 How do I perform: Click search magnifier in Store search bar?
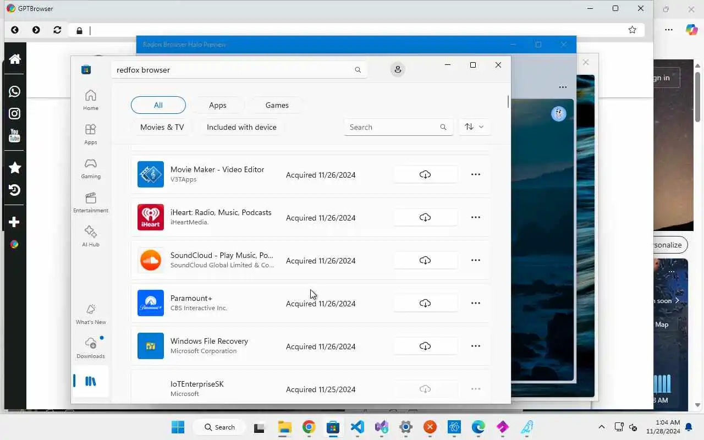pyautogui.click(x=358, y=70)
